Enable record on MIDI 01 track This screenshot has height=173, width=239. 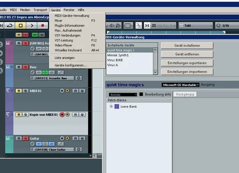pyautogui.click(x=62, y=91)
